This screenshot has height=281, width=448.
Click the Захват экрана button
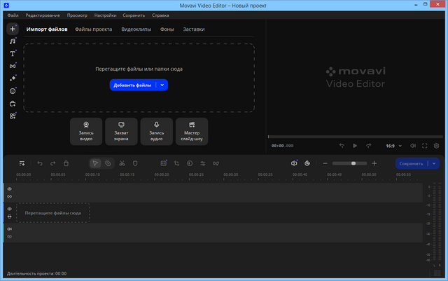(121, 131)
